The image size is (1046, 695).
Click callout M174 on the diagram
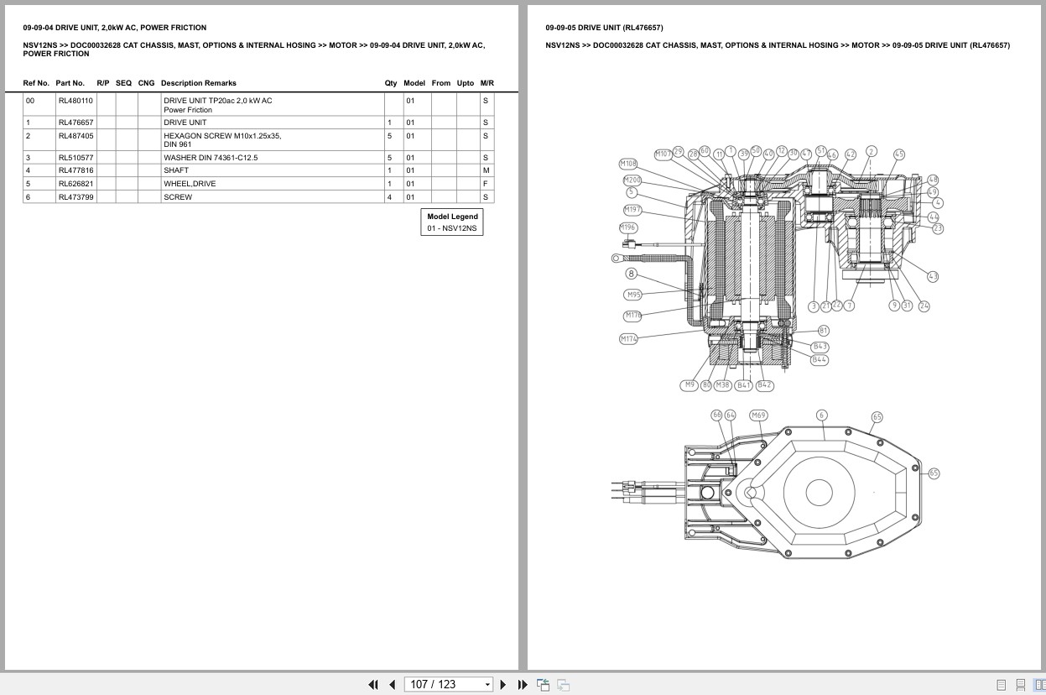coord(629,339)
